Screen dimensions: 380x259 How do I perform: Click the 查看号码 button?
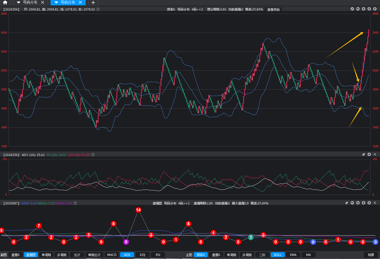click(x=274, y=9)
